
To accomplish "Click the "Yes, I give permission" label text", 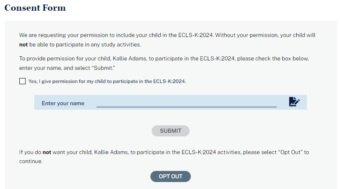I will click(82, 81).
